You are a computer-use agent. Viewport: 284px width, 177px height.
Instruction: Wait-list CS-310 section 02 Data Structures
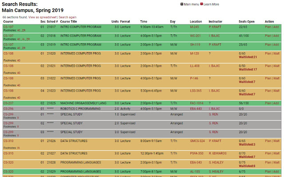[x=276, y=154]
